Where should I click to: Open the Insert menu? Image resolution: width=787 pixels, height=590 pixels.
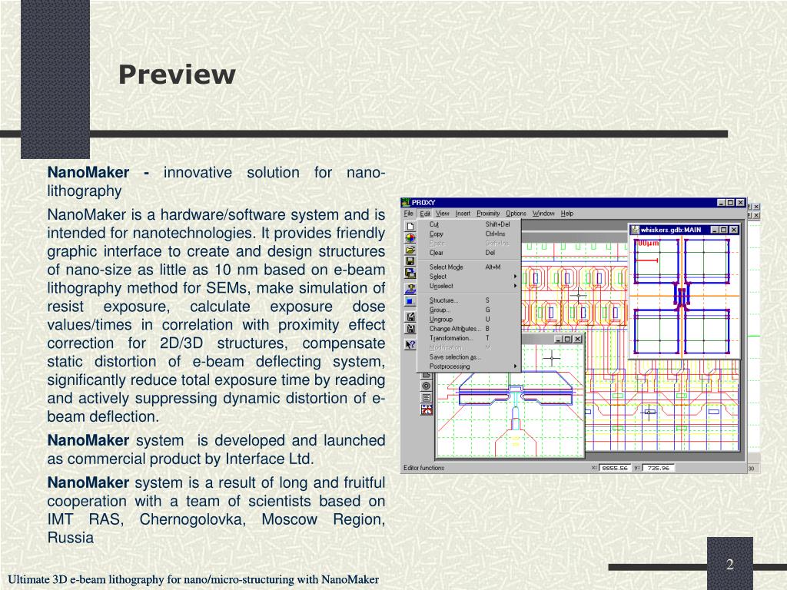click(x=463, y=214)
